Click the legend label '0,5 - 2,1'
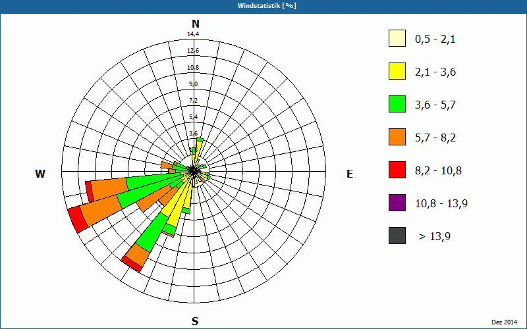Image resolution: width=527 pixels, height=329 pixels. tap(435, 39)
